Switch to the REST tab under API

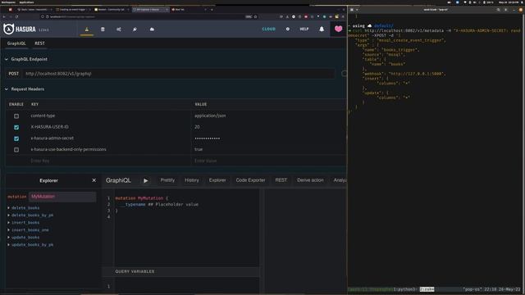point(39,43)
